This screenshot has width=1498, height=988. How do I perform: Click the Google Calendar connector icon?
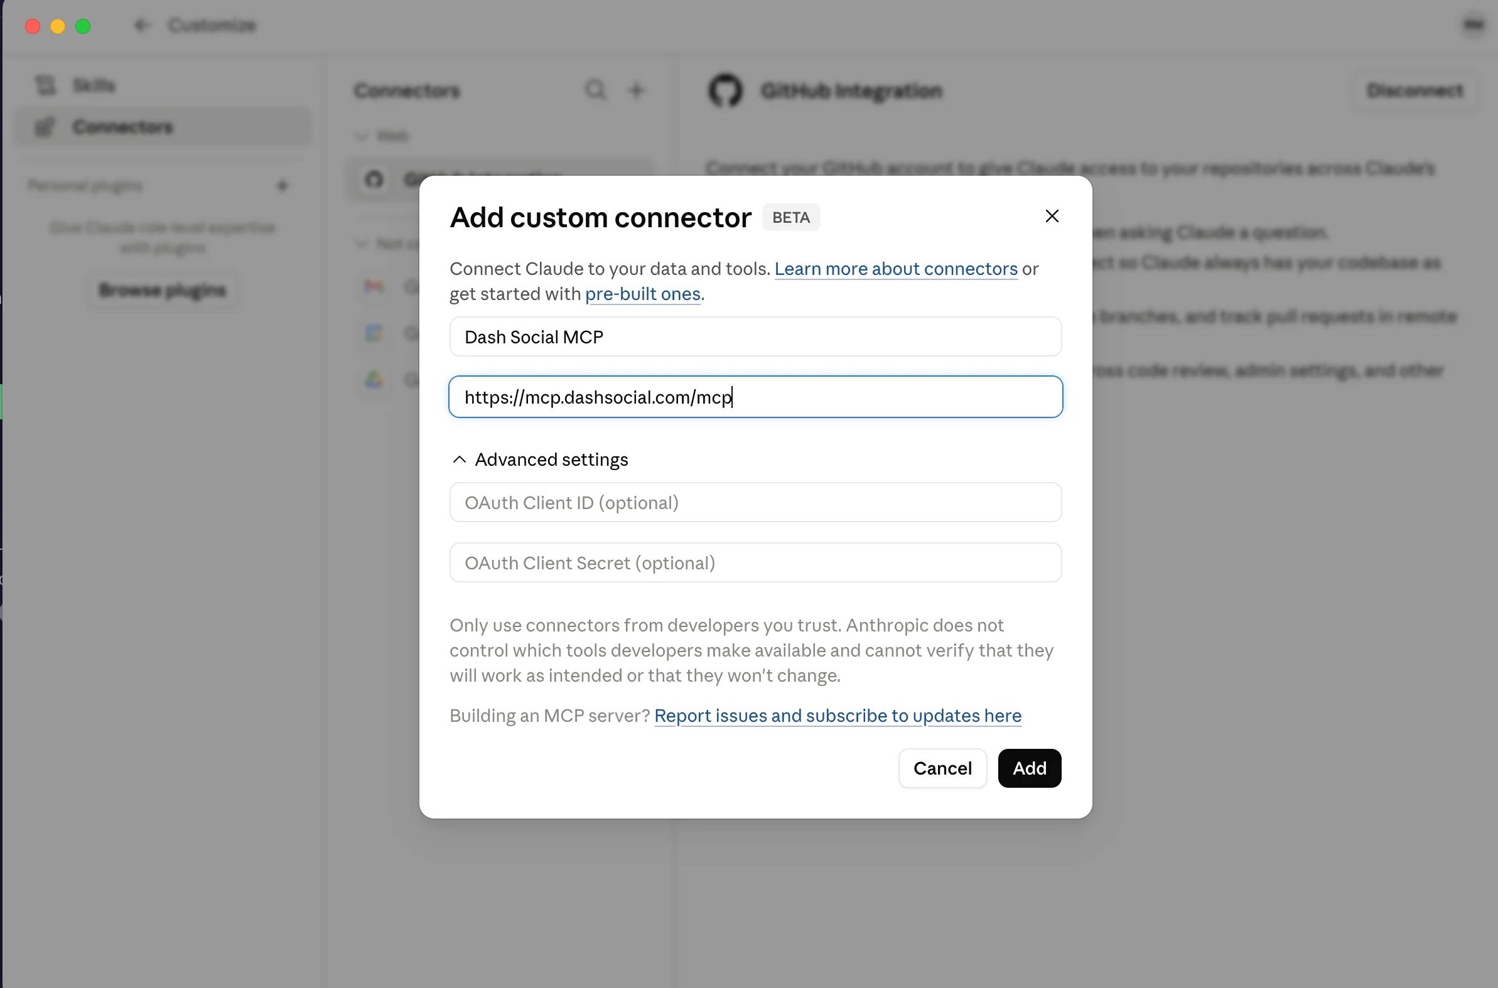tap(374, 333)
